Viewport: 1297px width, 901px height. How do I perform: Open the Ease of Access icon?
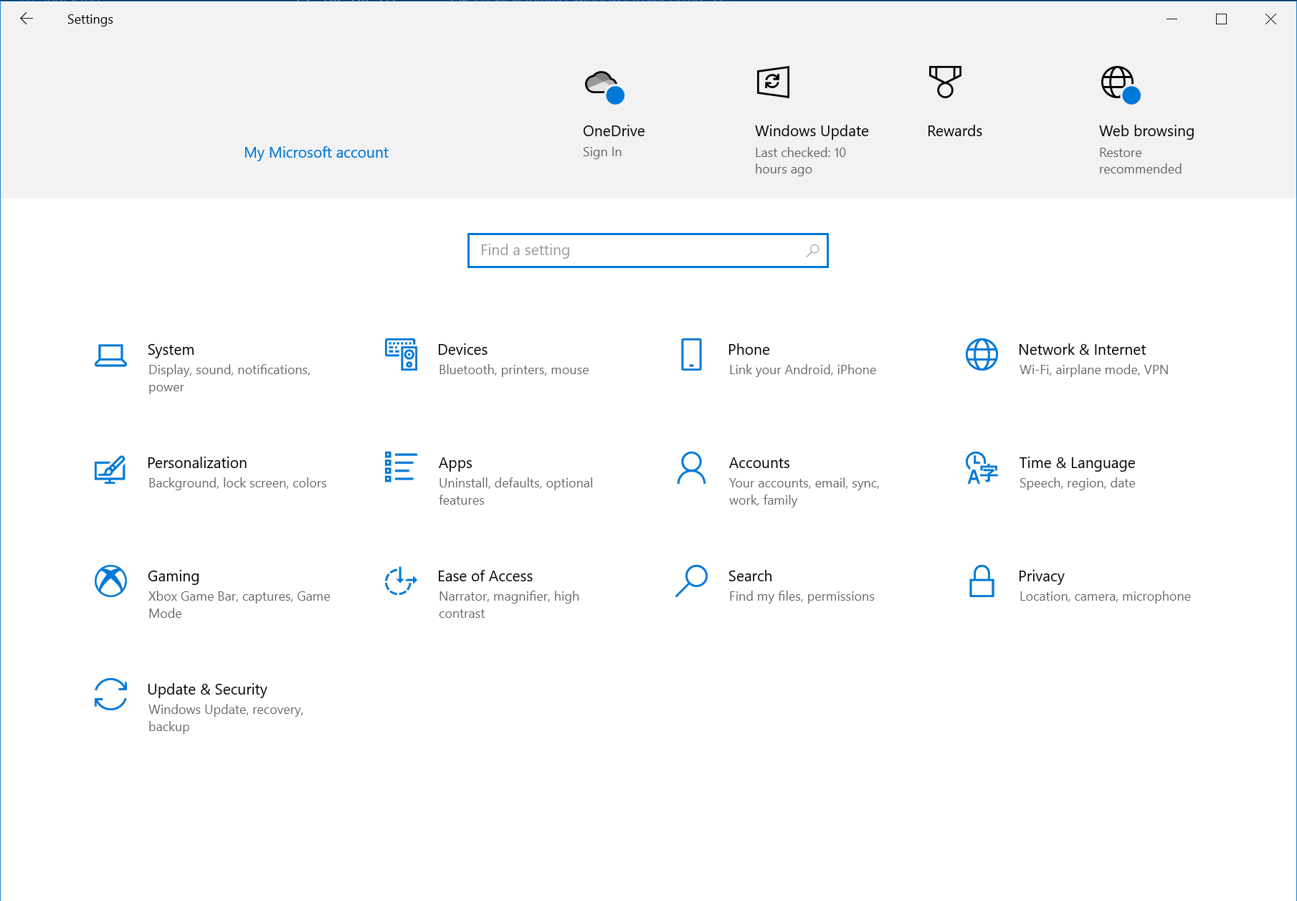[x=401, y=581]
